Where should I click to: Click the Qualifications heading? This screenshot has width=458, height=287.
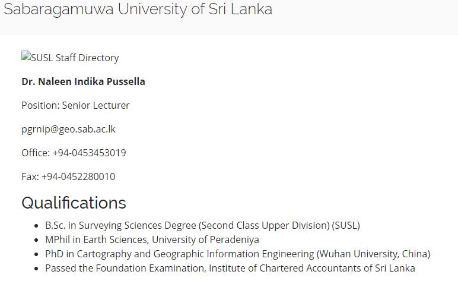click(x=74, y=203)
